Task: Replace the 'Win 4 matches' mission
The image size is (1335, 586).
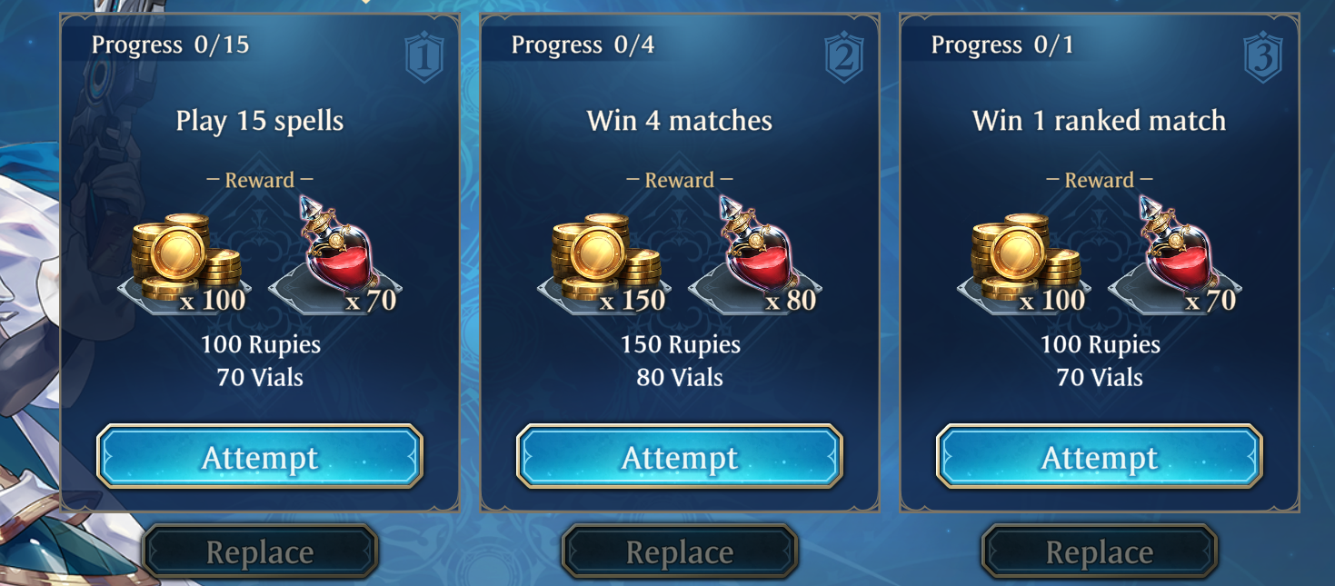Action: pyautogui.click(x=680, y=551)
